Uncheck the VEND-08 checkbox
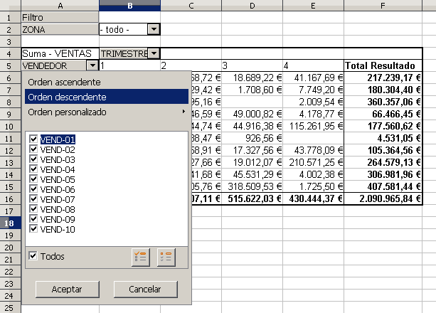Screen dimensions: 436x313 tap(33, 209)
